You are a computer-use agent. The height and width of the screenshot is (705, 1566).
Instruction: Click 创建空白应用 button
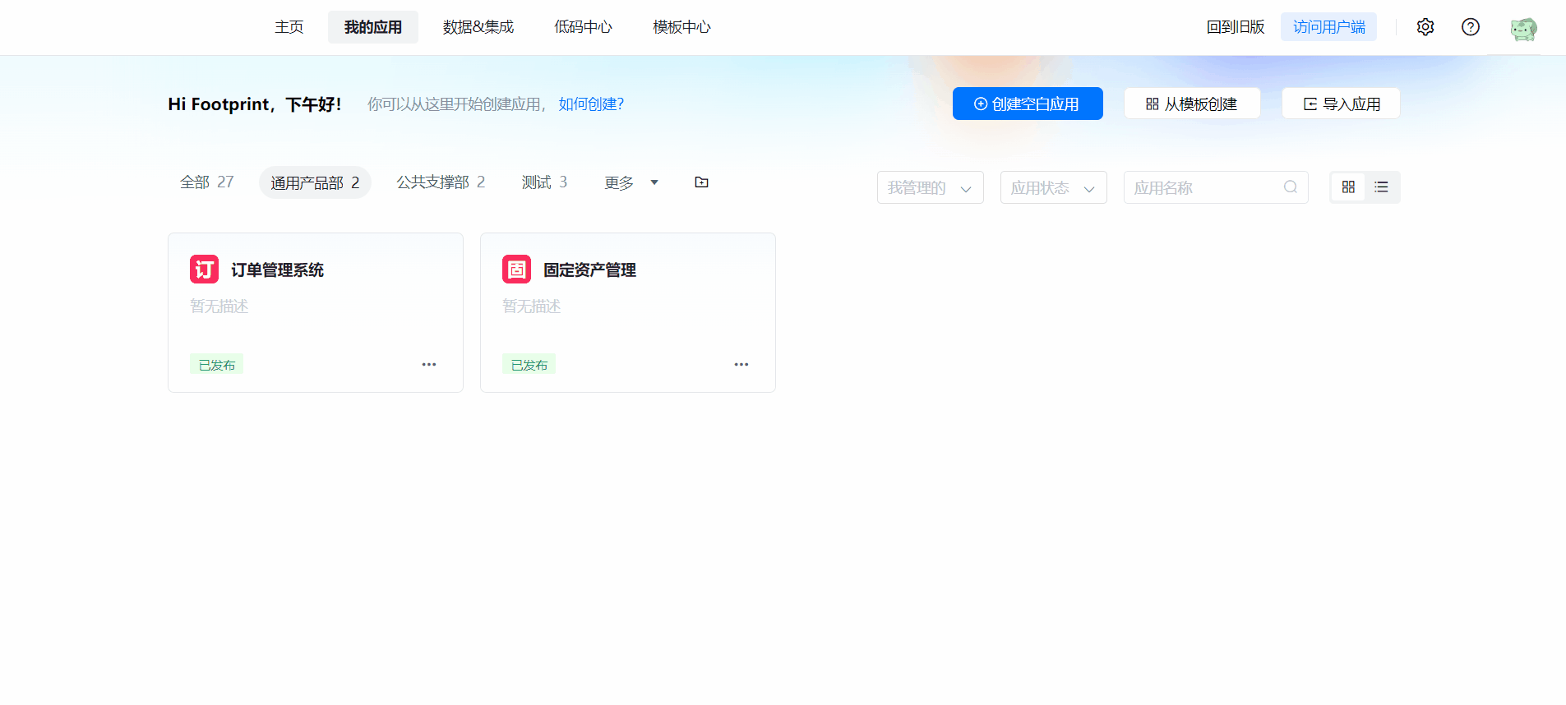click(x=1028, y=104)
